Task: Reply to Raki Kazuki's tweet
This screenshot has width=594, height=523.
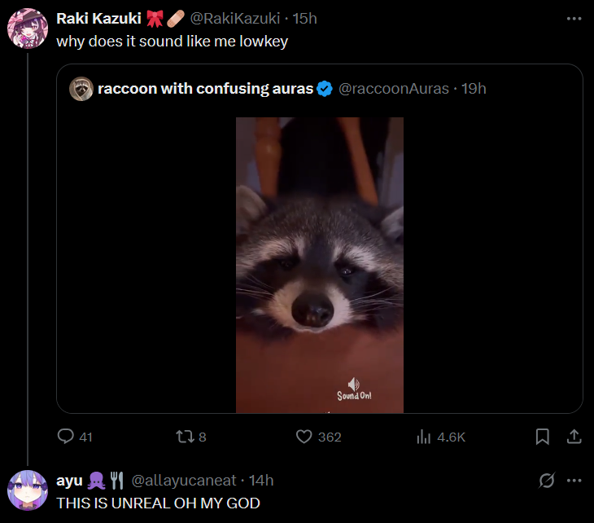Action: pyautogui.click(x=66, y=437)
